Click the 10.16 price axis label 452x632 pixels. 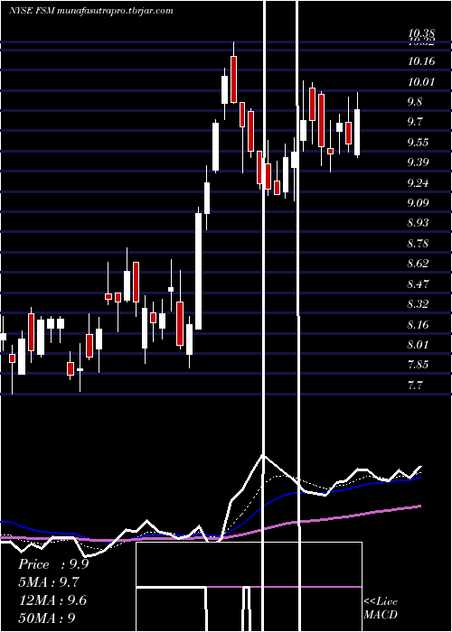tap(421, 61)
